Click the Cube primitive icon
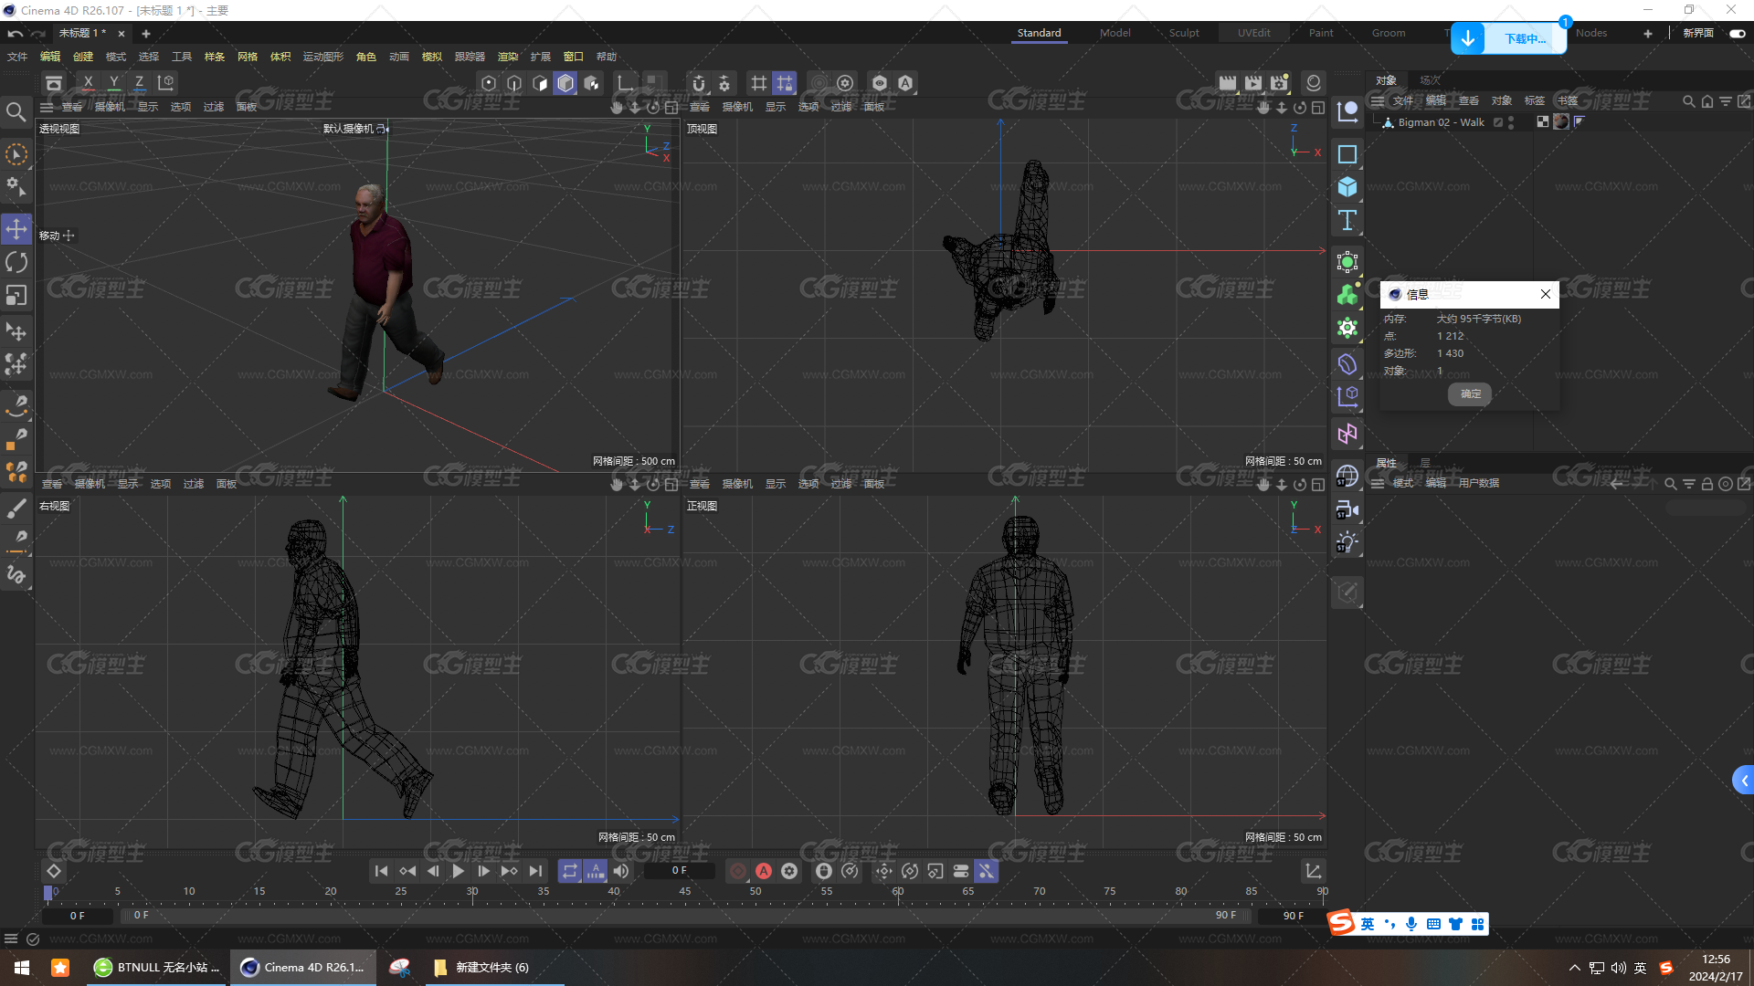Viewport: 1754px width, 986px height. click(x=1347, y=187)
